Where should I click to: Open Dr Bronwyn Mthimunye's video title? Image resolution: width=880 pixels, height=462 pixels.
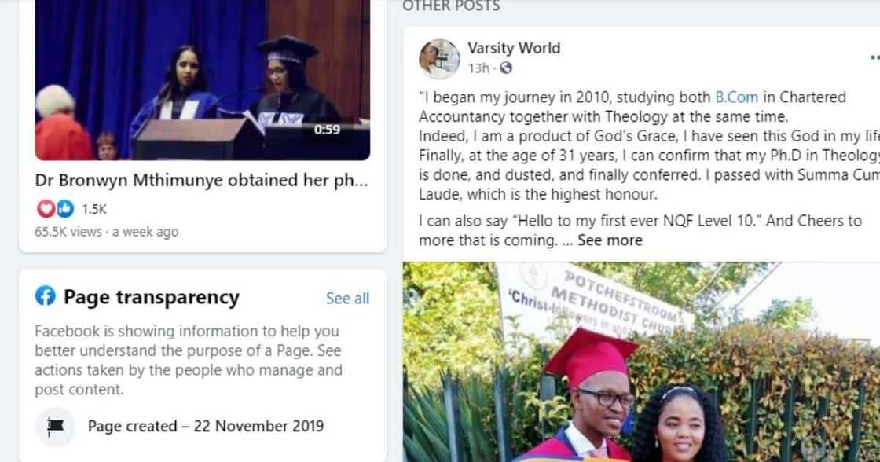(200, 179)
